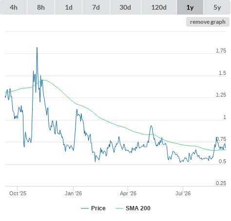Switch to the 8h time range

41,7
